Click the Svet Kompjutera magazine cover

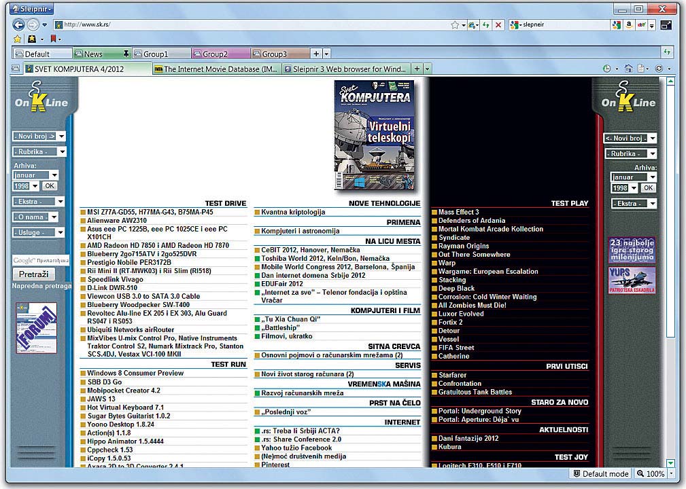tap(375, 135)
